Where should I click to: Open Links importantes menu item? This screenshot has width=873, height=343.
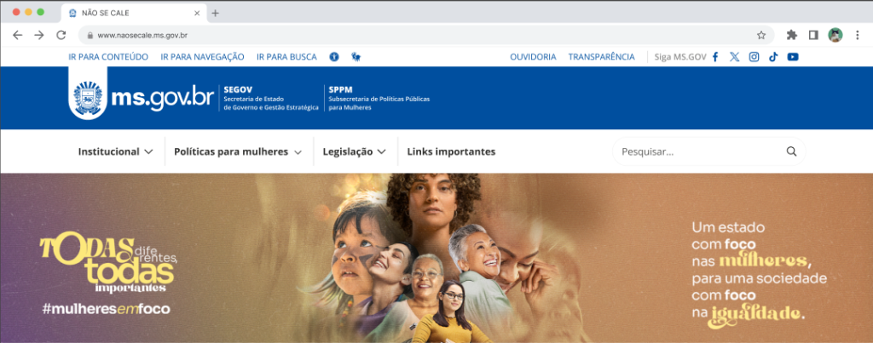click(x=451, y=151)
